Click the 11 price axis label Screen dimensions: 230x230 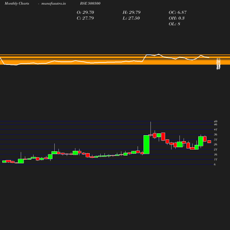coord(216,160)
